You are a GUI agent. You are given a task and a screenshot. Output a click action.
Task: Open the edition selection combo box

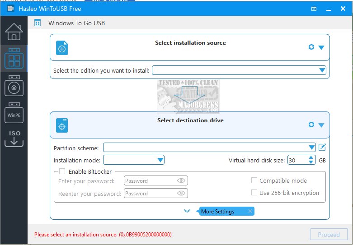239,70
